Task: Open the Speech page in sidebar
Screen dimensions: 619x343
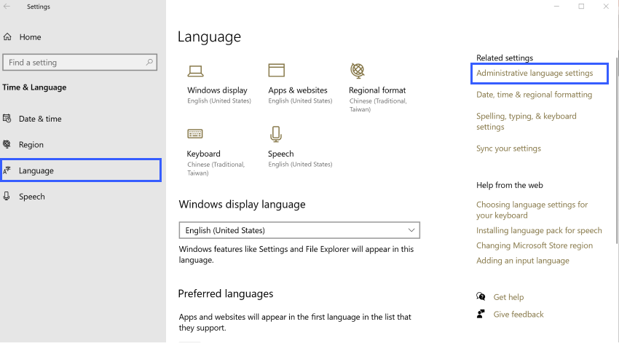Action: point(32,197)
